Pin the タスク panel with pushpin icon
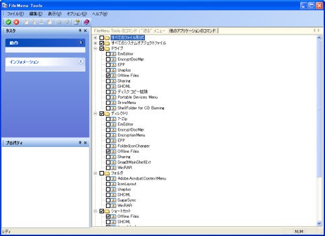Image resolution: width=325 pixels, height=236 pixels. (x=80, y=31)
